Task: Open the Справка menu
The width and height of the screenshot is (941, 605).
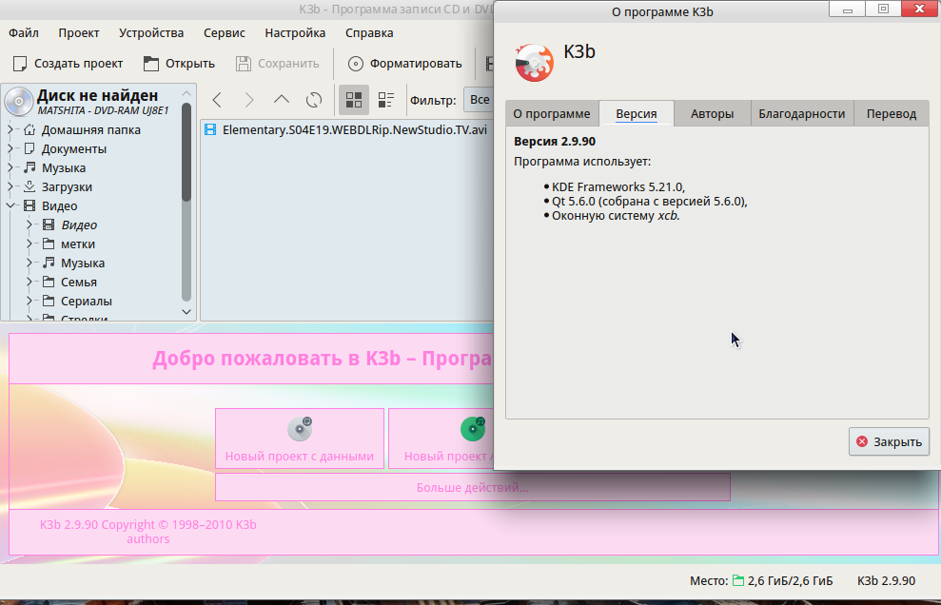Action: (369, 33)
